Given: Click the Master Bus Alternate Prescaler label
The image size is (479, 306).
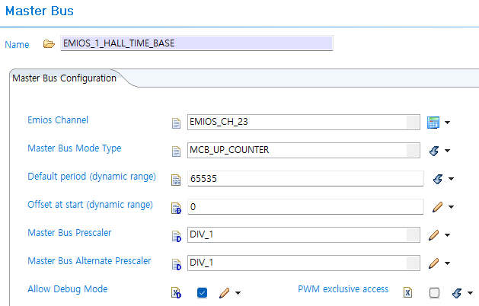Looking at the screenshot, I should 90,261.
